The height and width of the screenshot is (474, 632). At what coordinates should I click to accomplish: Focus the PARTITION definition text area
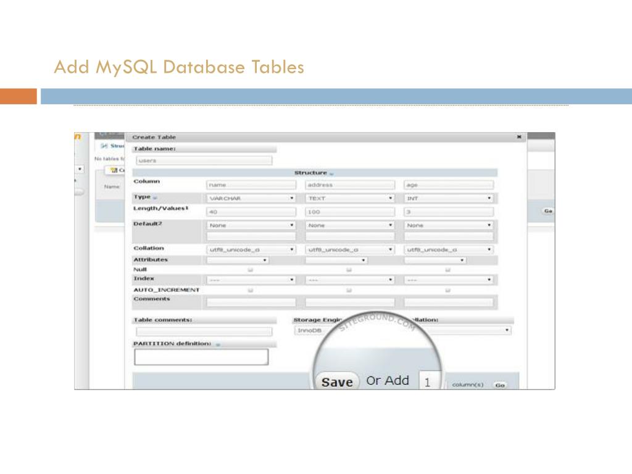201,357
